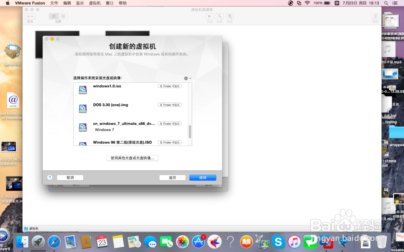
Task: Click the windows1.0.iso disk image icon
Action: coord(83,90)
